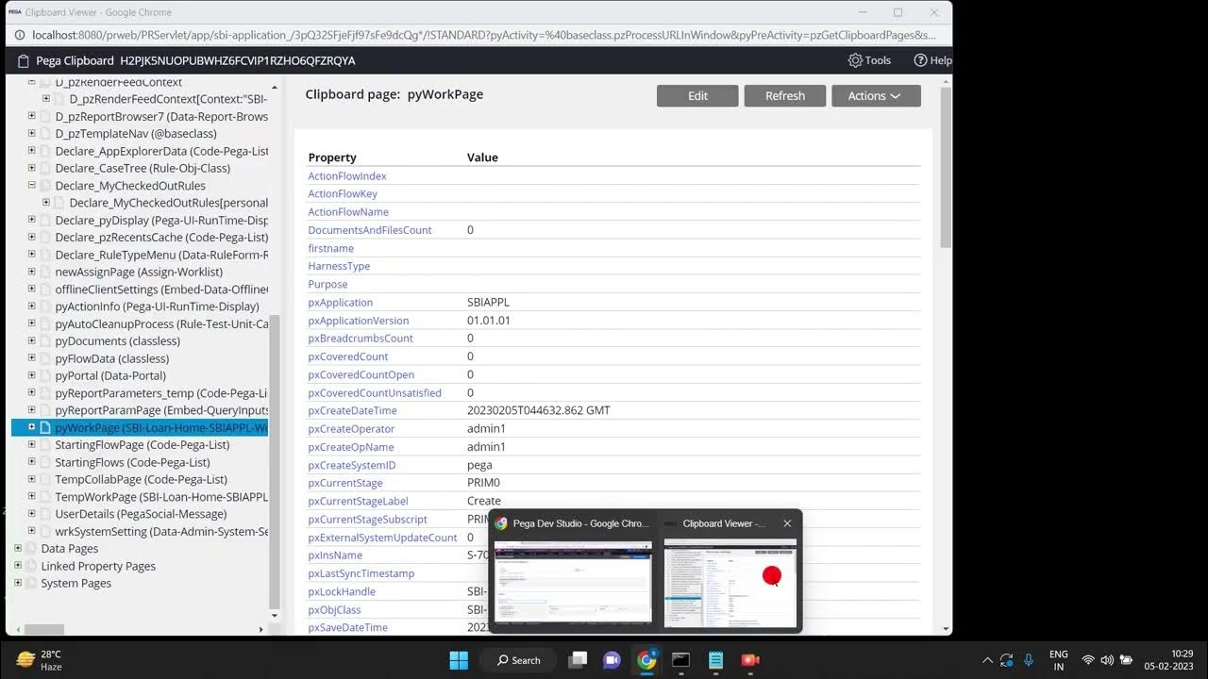The image size is (1208, 679).
Task: Click the value SBIAPPL
Action: point(488,303)
